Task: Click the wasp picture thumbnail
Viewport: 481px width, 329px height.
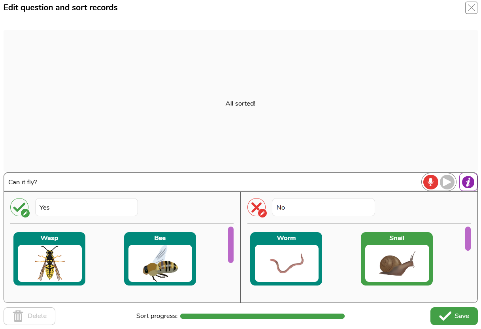Action: pos(50,263)
